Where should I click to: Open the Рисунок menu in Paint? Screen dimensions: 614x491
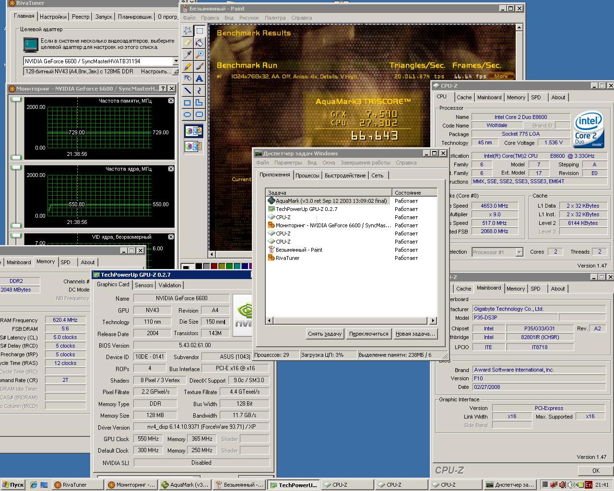[249, 18]
